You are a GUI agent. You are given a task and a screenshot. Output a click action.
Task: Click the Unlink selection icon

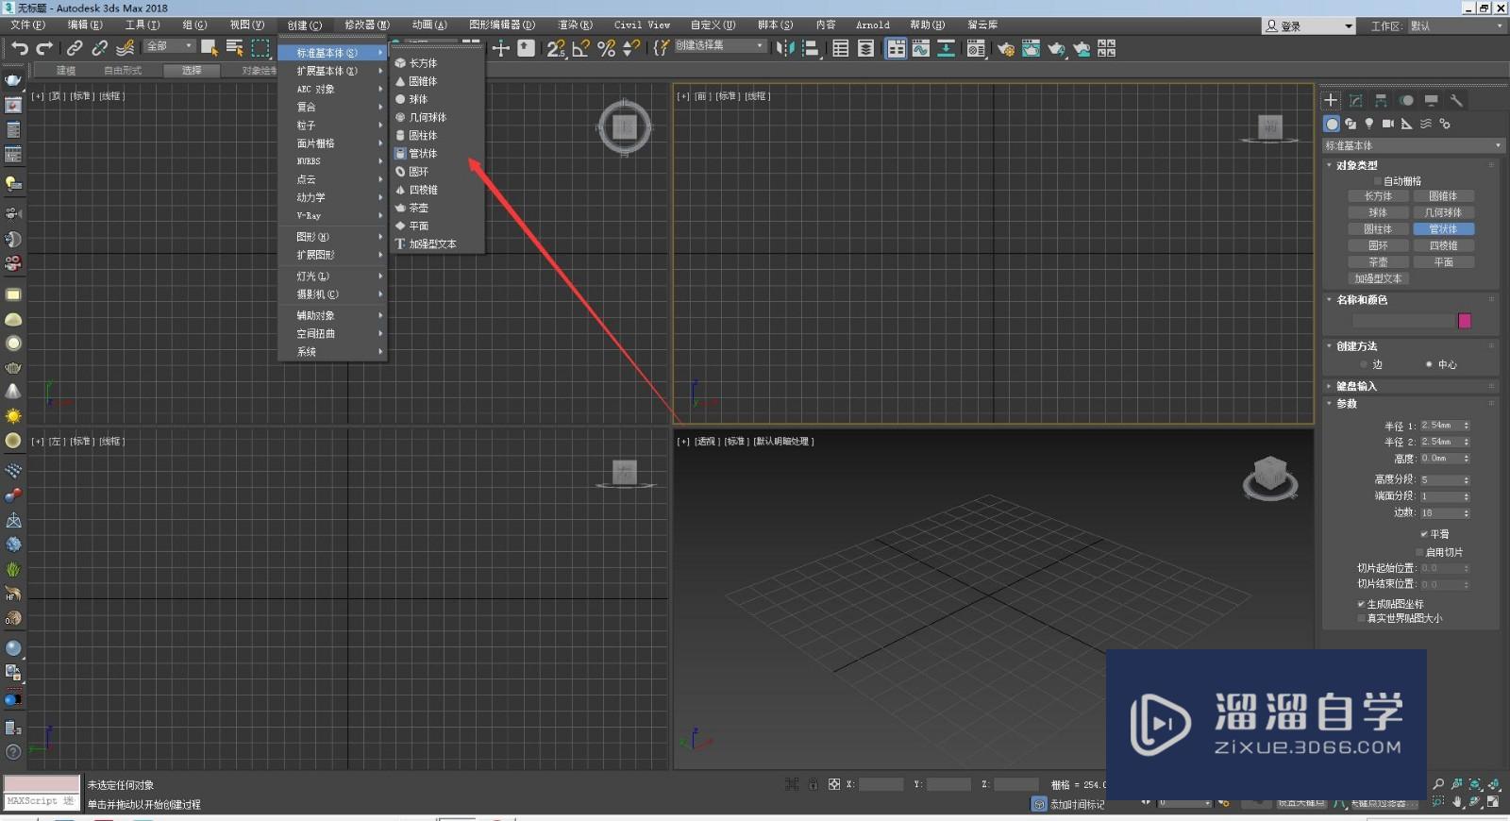pyautogui.click(x=99, y=48)
